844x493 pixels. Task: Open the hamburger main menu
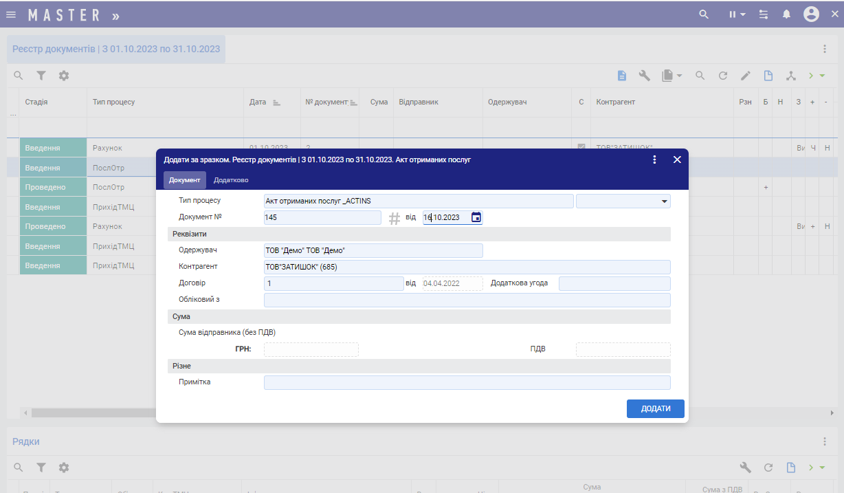click(11, 14)
